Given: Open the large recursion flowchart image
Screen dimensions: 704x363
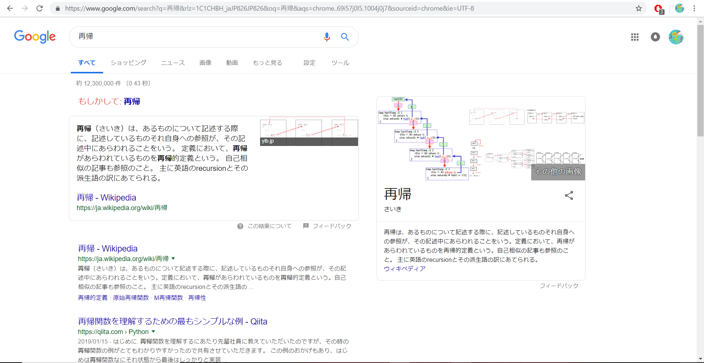Looking at the screenshot, I should pos(423,139).
